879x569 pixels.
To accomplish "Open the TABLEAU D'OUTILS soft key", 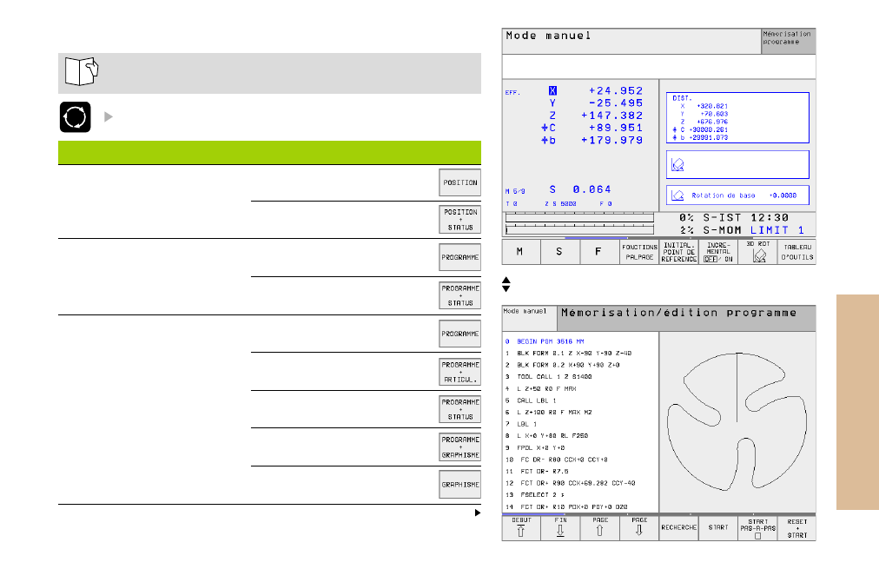I will 796,252.
